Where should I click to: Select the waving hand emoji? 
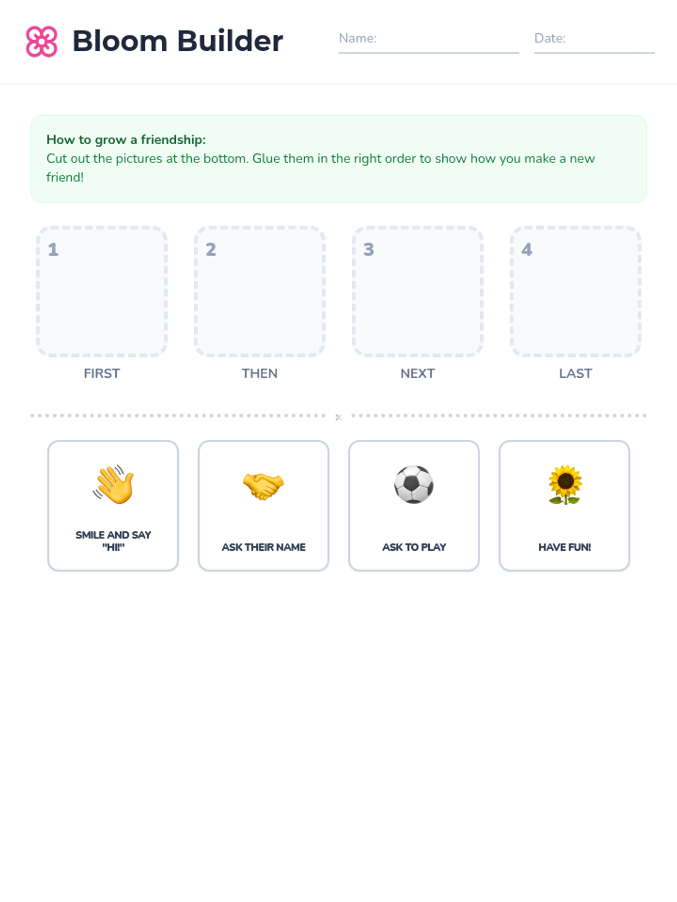point(113,484)
